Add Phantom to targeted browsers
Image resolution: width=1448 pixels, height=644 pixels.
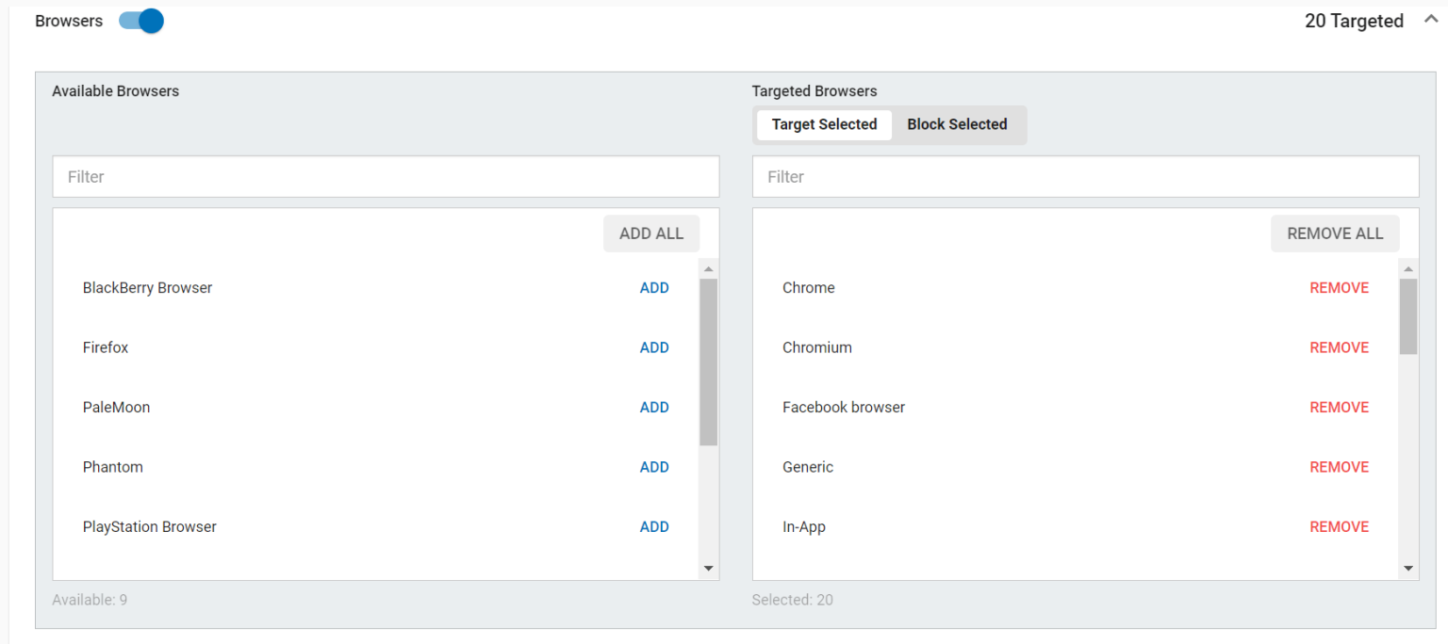654,467
